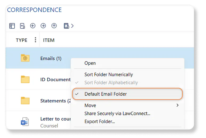This screenshot has width=206, height=138.
Task: Go back with the left arrow icon
Action: pyautogui.click(x=33, y=26)
